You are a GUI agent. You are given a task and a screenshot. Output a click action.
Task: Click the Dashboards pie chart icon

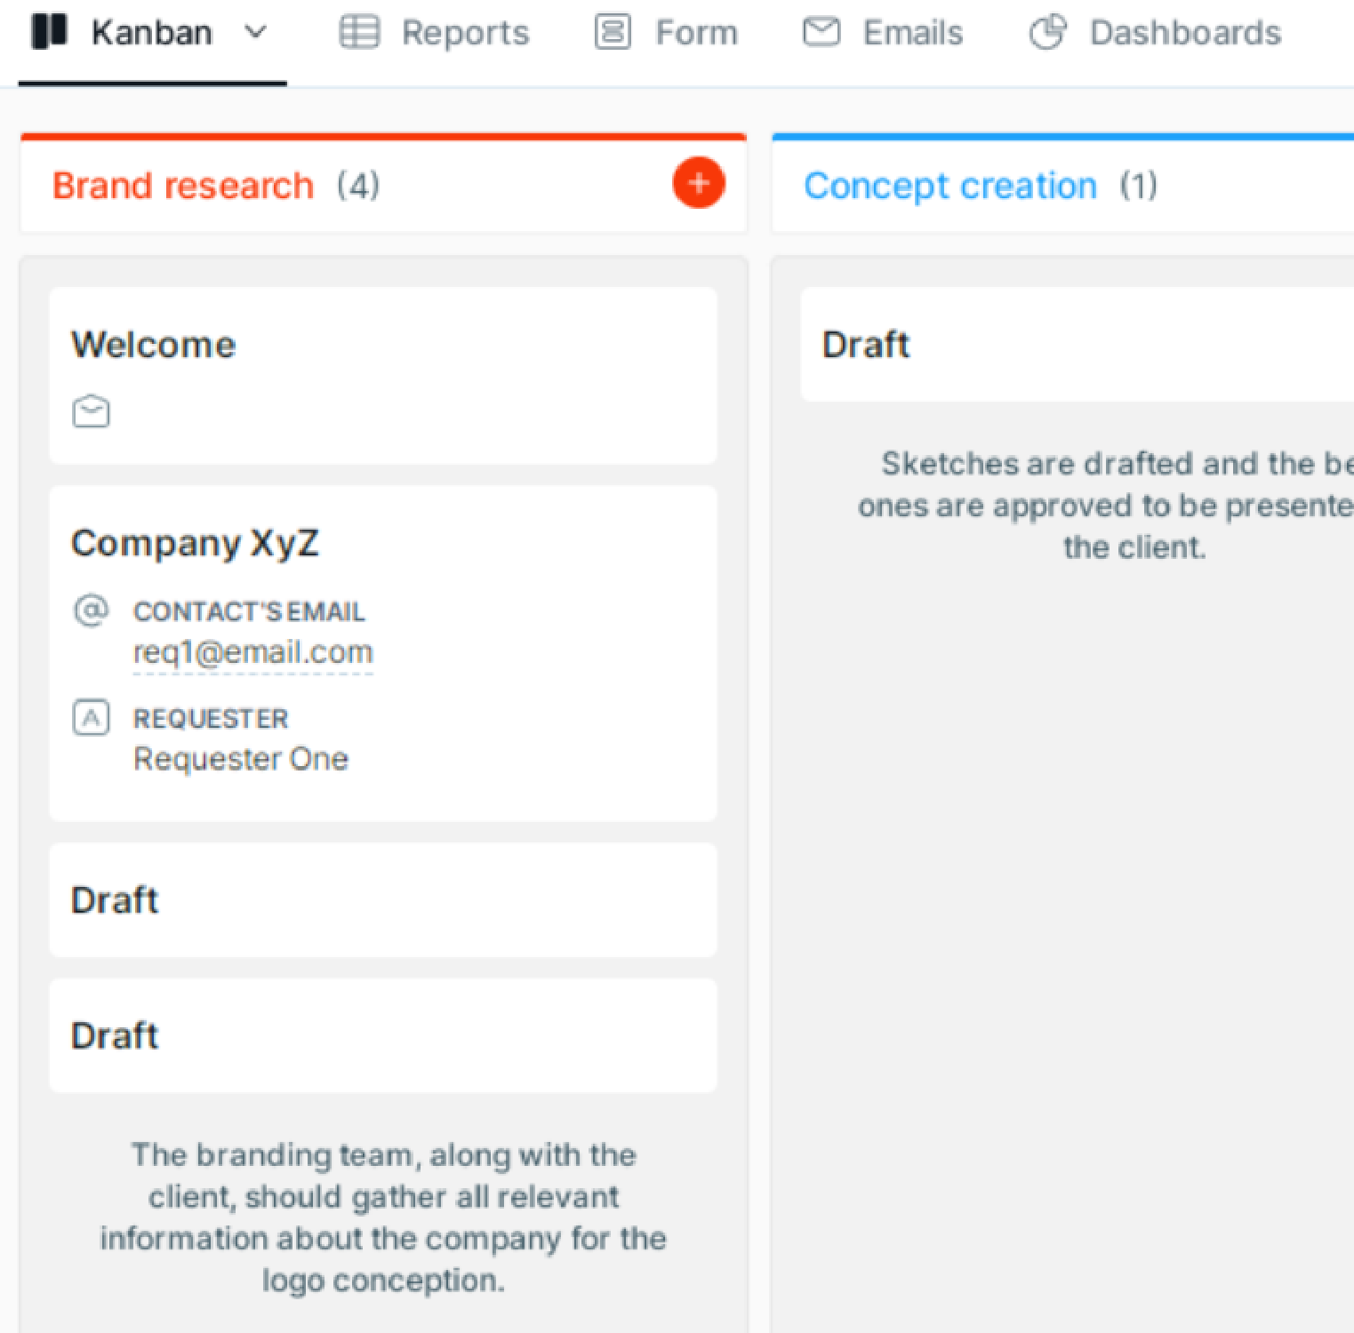point(1047,32)
